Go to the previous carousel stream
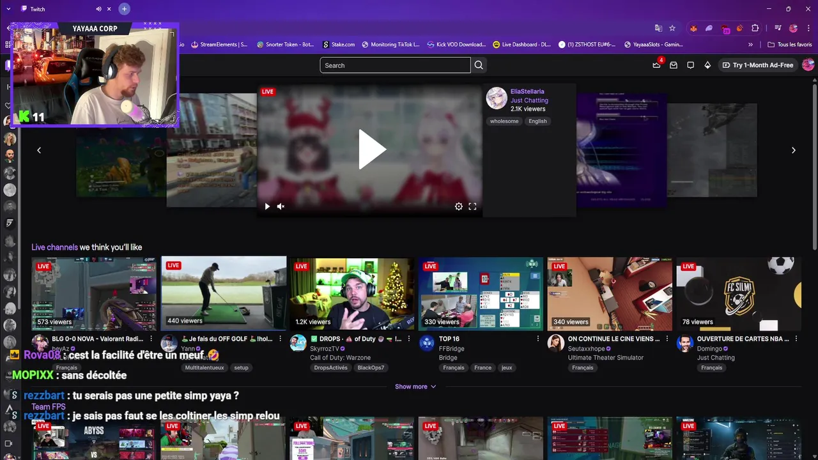 tap(39, 150)
